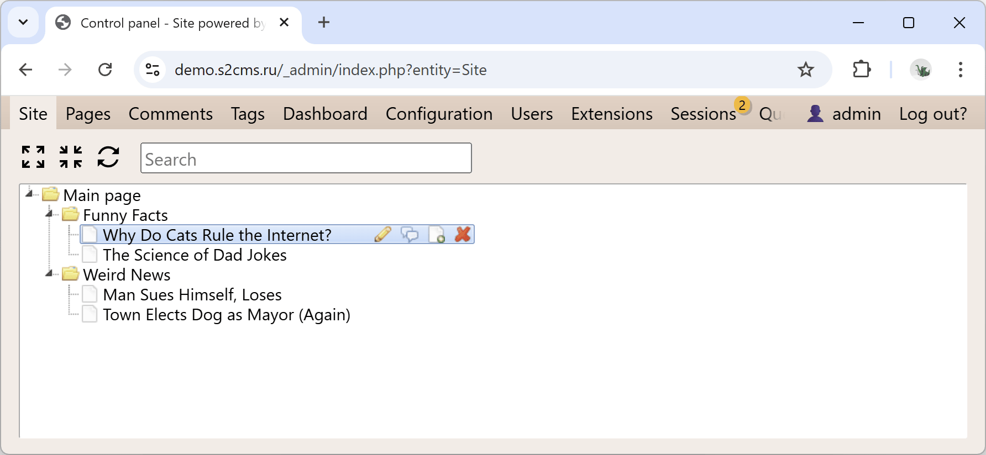Click the Funny Facts folder icon
Viewport: 986px width, 455px height.
[70, 214]
